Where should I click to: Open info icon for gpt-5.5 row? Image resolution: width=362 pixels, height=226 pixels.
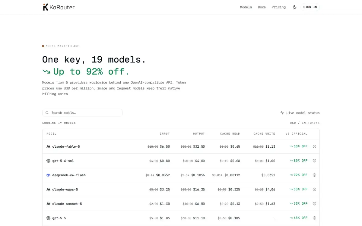[314, 218]
